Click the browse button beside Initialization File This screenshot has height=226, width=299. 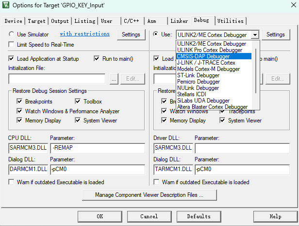tap(114, 79)
